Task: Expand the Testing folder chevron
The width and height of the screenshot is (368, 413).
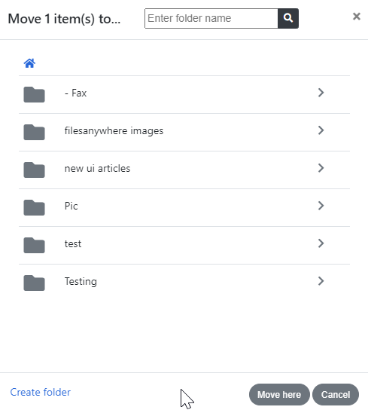Action: pyautogui.click(x=321, y=281)
